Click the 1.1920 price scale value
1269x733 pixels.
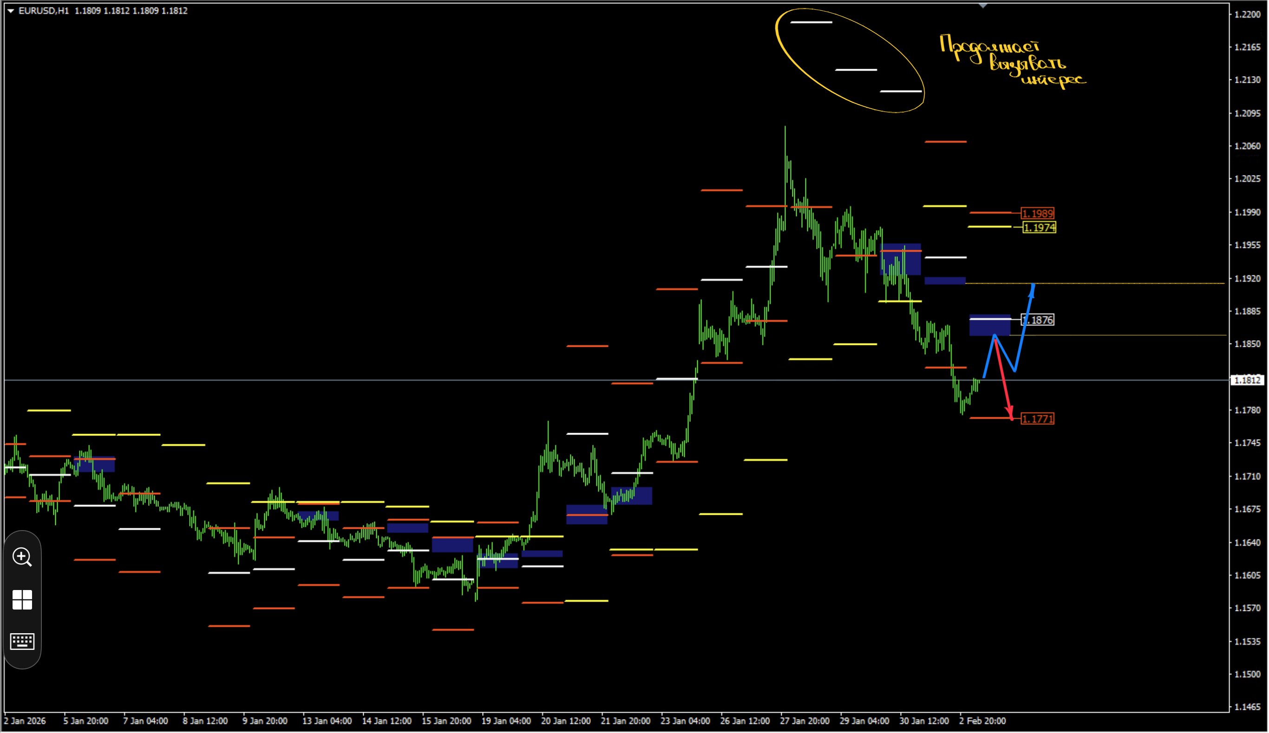1248,279
